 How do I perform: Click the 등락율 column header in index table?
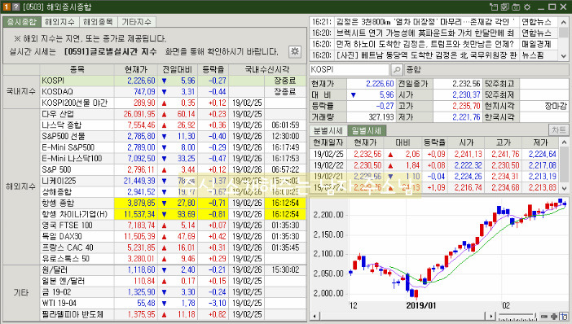click(213, 69)
